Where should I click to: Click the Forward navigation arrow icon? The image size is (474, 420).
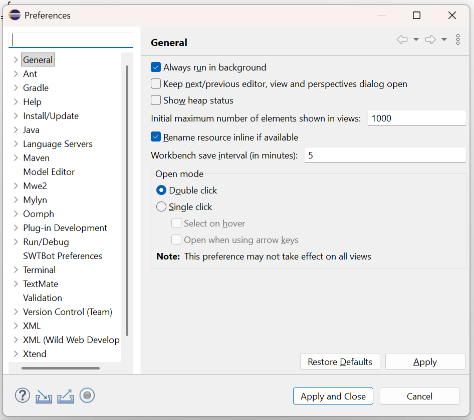[430, 40]
